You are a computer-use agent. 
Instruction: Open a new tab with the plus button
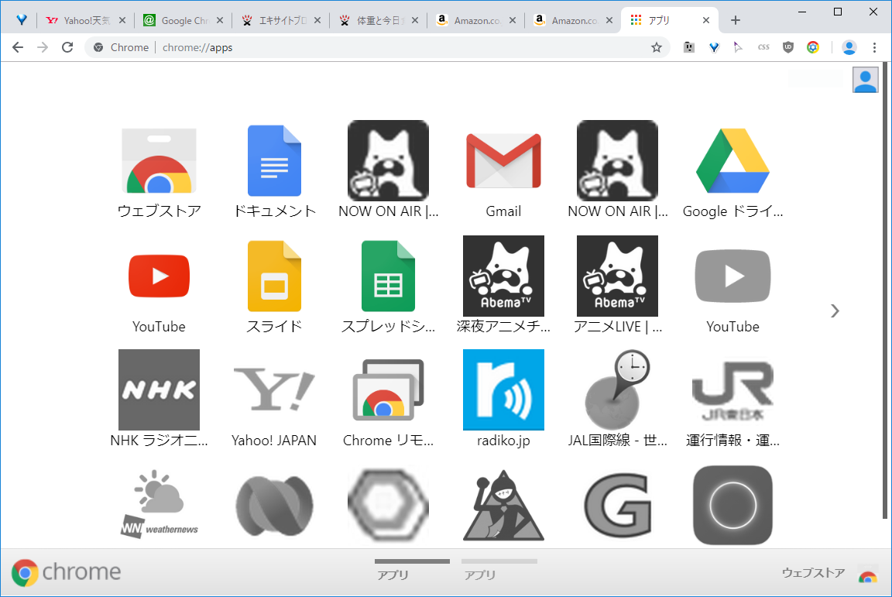point(736,20)
